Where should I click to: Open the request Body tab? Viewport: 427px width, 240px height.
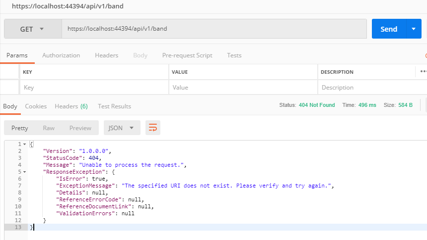(x=140, y=55)
